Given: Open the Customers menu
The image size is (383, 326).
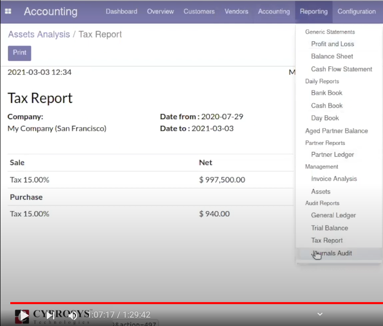Looking at the screenshot, I should click(199, 12).
